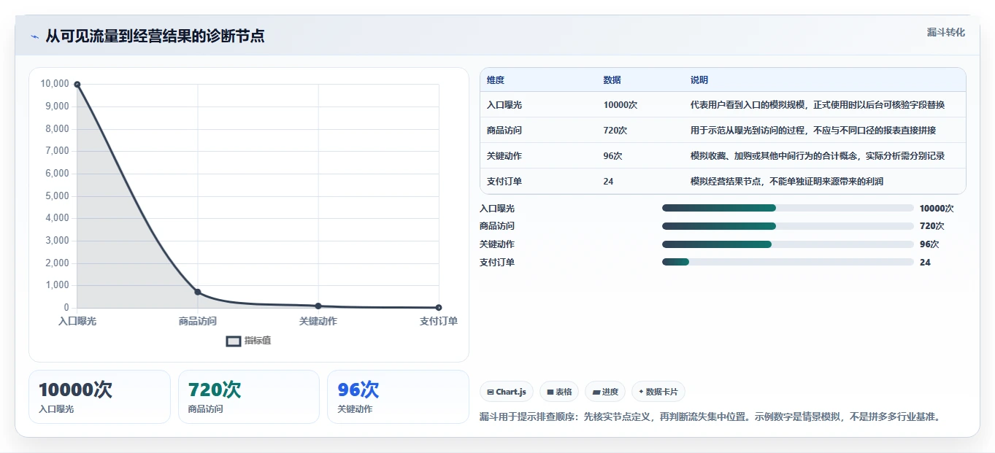Click the footer note starting 漏斗用于提示排查顺序
995x453 pixels.
click(712, 417)
